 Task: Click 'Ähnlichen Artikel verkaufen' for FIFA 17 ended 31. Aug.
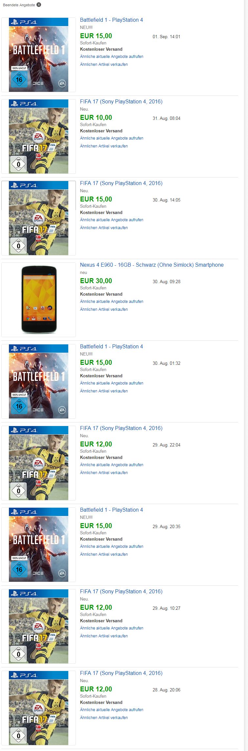click(104, 146)
